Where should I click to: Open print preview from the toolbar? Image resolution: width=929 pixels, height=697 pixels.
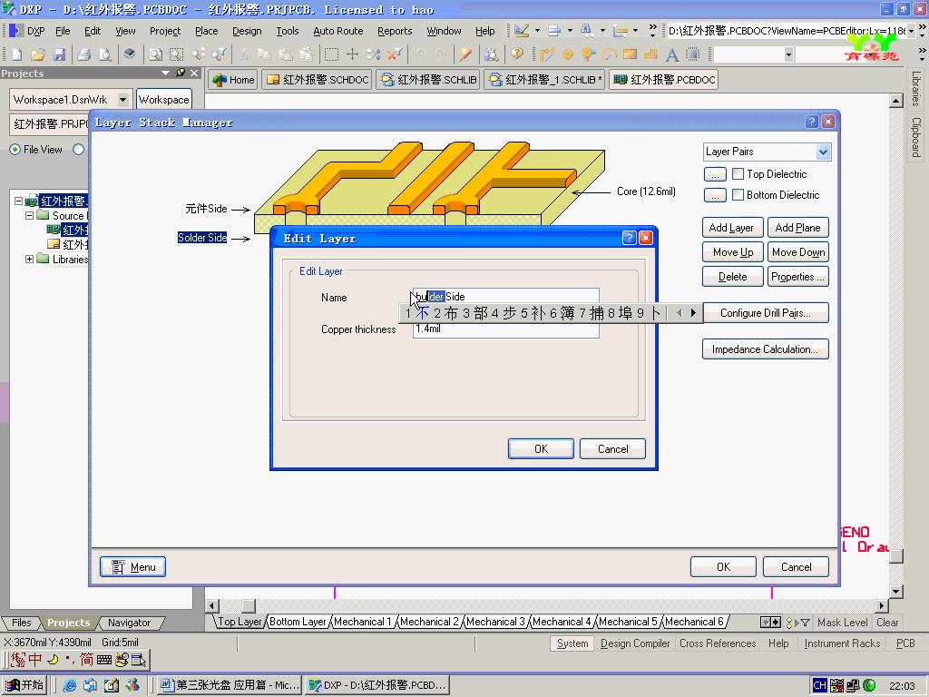pos(105,55)
